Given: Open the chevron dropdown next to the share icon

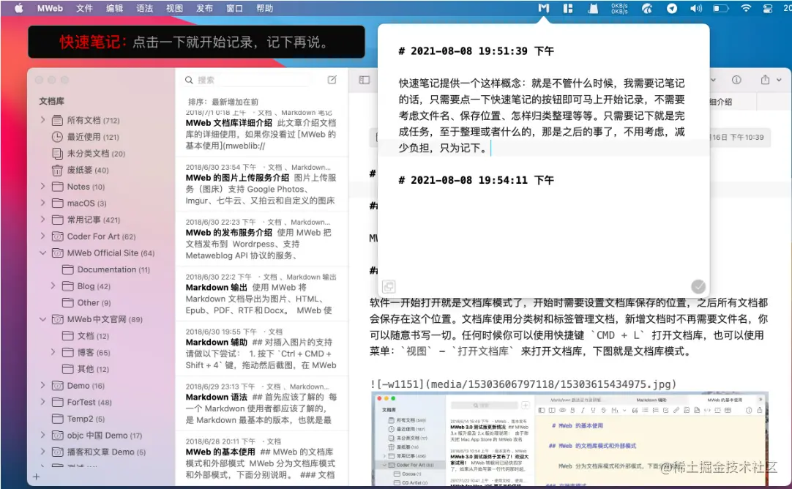Looking at the screenshot, I should tap(779, 79).
